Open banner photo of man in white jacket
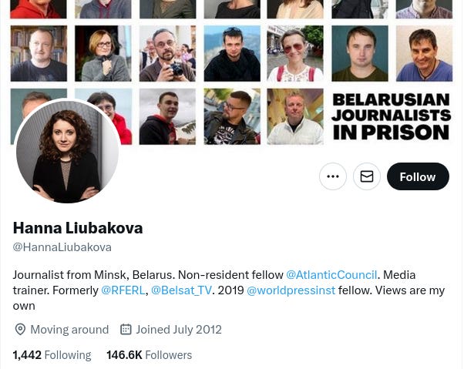The width and height of the screenshot is (464, 369). click(x=295, y=116)
